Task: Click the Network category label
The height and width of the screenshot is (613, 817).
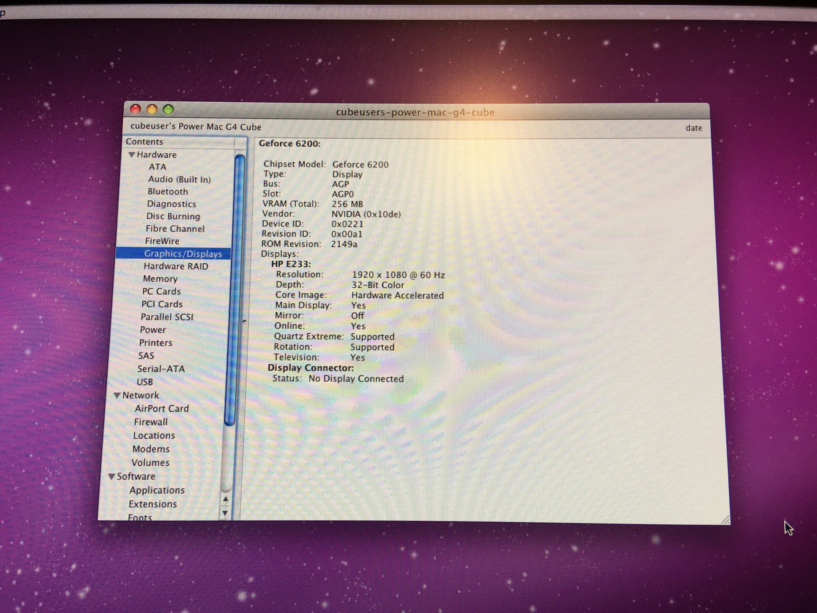Action: [x=141, y=395]
